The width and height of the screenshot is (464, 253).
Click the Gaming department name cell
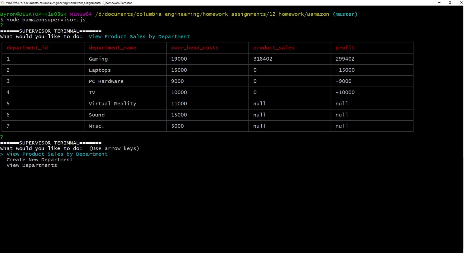(x=98, y=59)
